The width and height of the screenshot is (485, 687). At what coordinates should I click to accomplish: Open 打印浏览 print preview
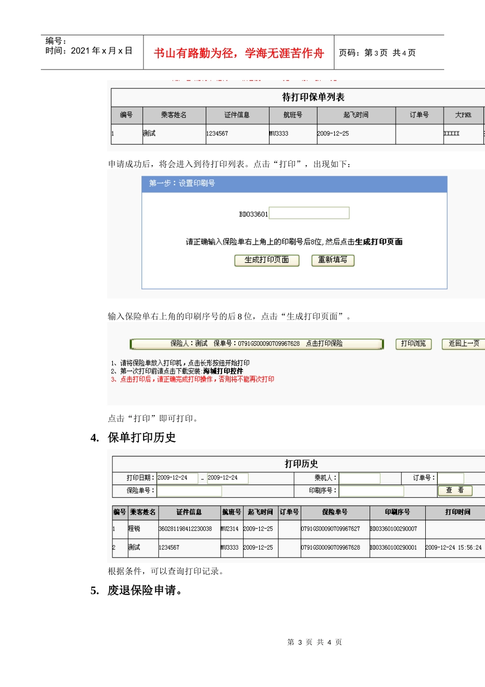[x=413, y=344]
